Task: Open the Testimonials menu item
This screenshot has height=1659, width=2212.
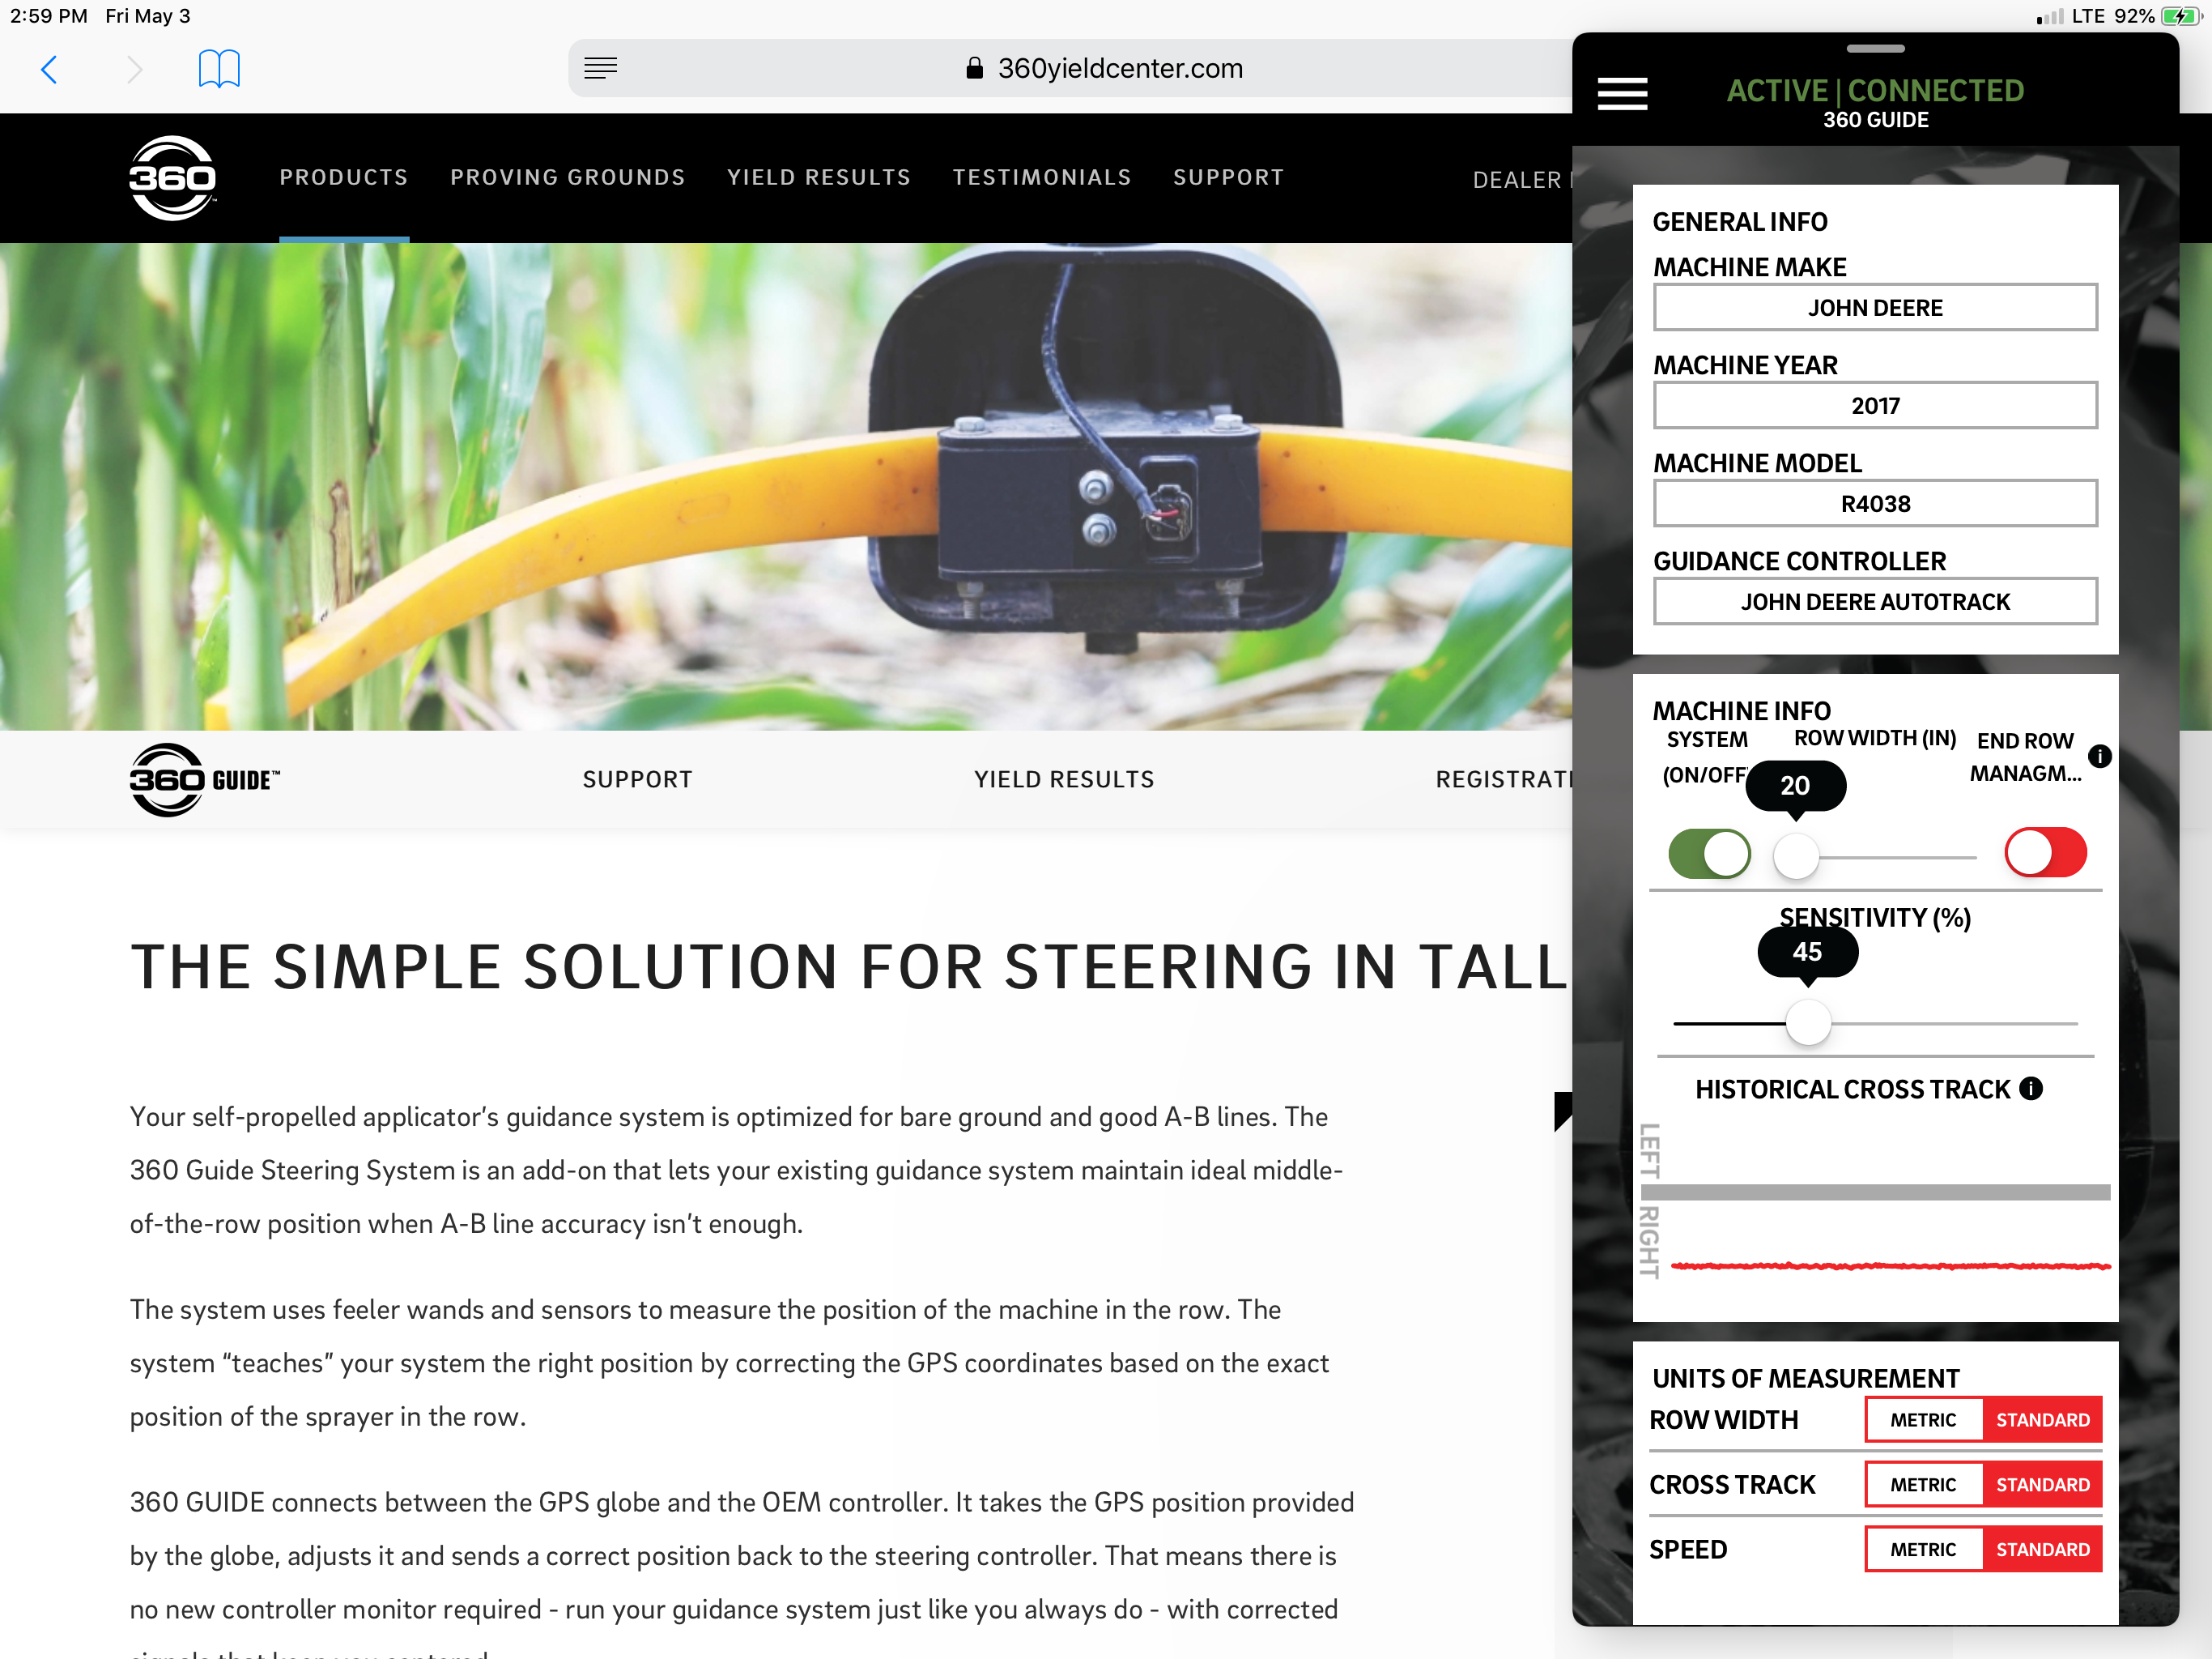Action: tap(1042, 178)
